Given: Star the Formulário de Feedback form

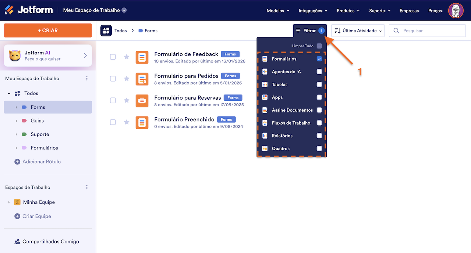Looking at the screenshot, I should click(127, 57).
